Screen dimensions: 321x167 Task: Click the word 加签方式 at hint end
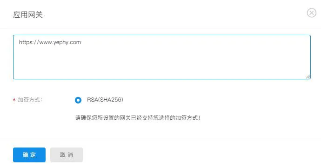186,118
